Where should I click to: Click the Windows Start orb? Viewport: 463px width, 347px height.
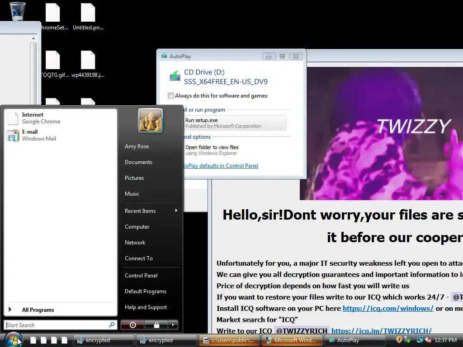pyautogui.click(x=13, y=340)
